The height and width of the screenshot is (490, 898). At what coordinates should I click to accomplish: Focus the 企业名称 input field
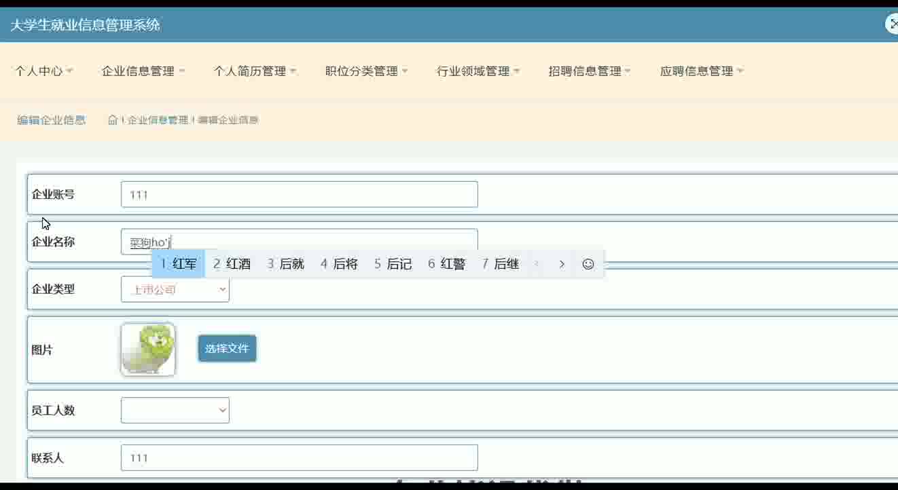pos(300,242)
